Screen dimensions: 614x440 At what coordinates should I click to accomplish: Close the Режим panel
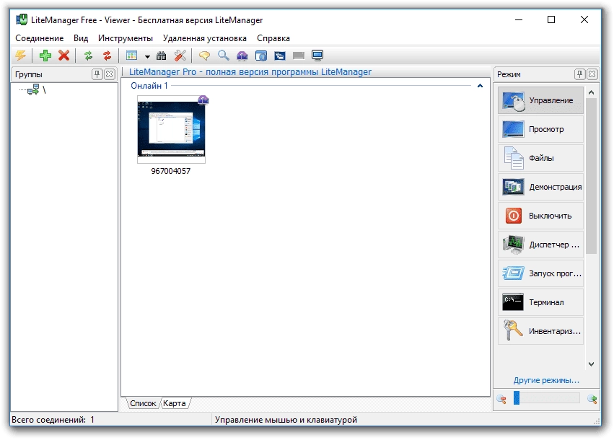pos(592,74)
